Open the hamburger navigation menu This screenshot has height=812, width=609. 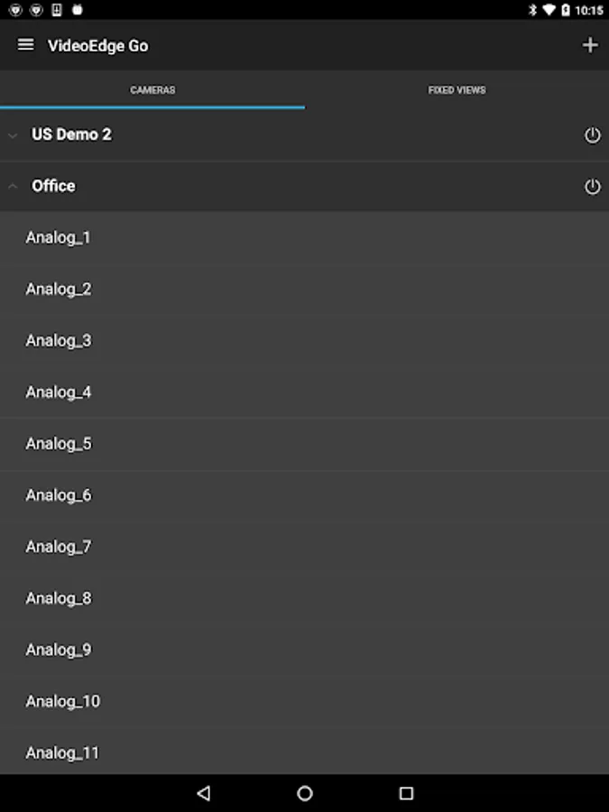coord(25,45)
